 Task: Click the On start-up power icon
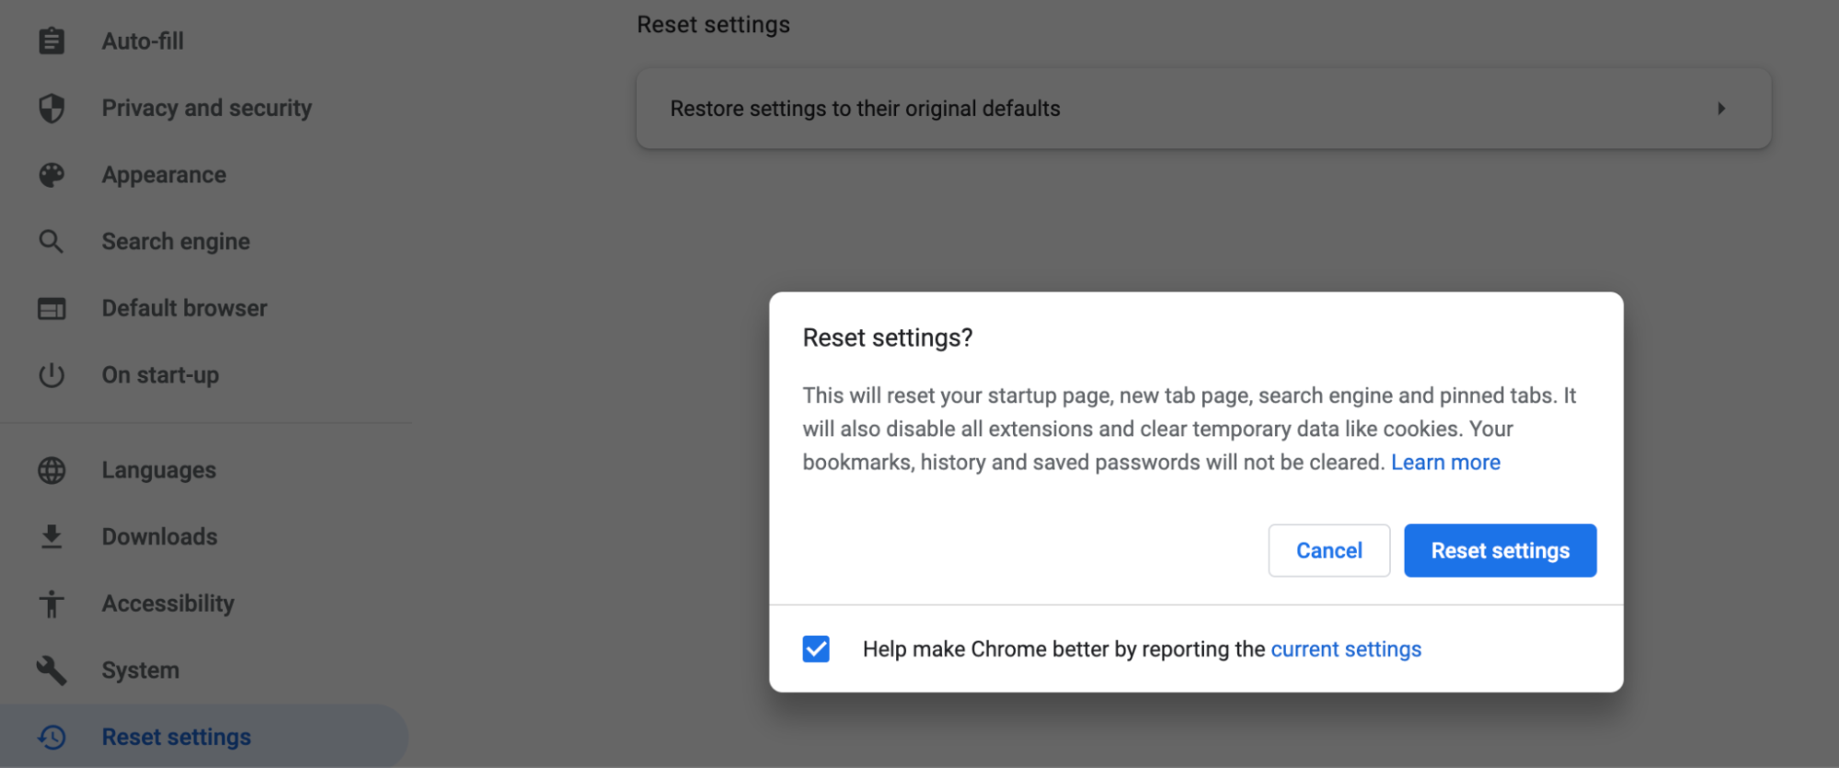click(52, 375)
